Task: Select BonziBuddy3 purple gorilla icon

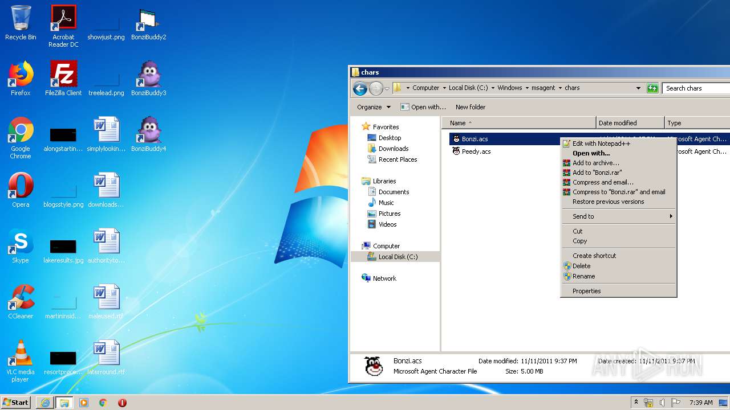Action: point(148,79)
